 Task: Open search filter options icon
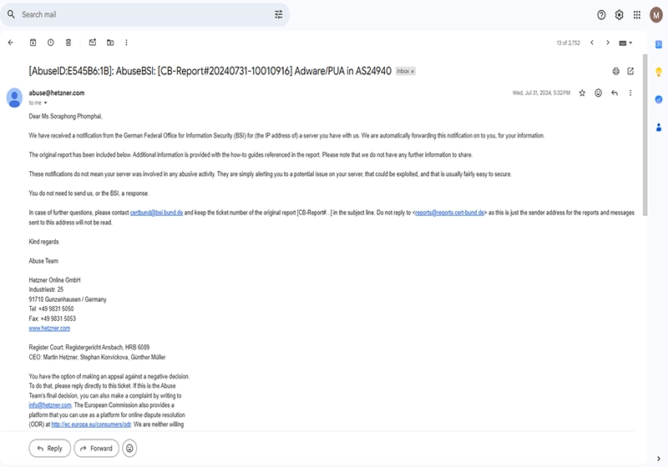point(278,14)
